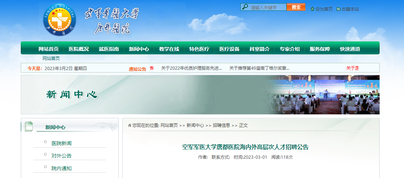Open the 教学在线 nav menu item
Image resolution: width=404 pixels, height=178 pixels.
click(x=169, y=49)
